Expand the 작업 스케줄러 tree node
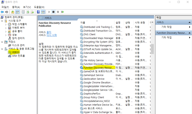Viewport: 192px width, 114px height. click(6, 24)
